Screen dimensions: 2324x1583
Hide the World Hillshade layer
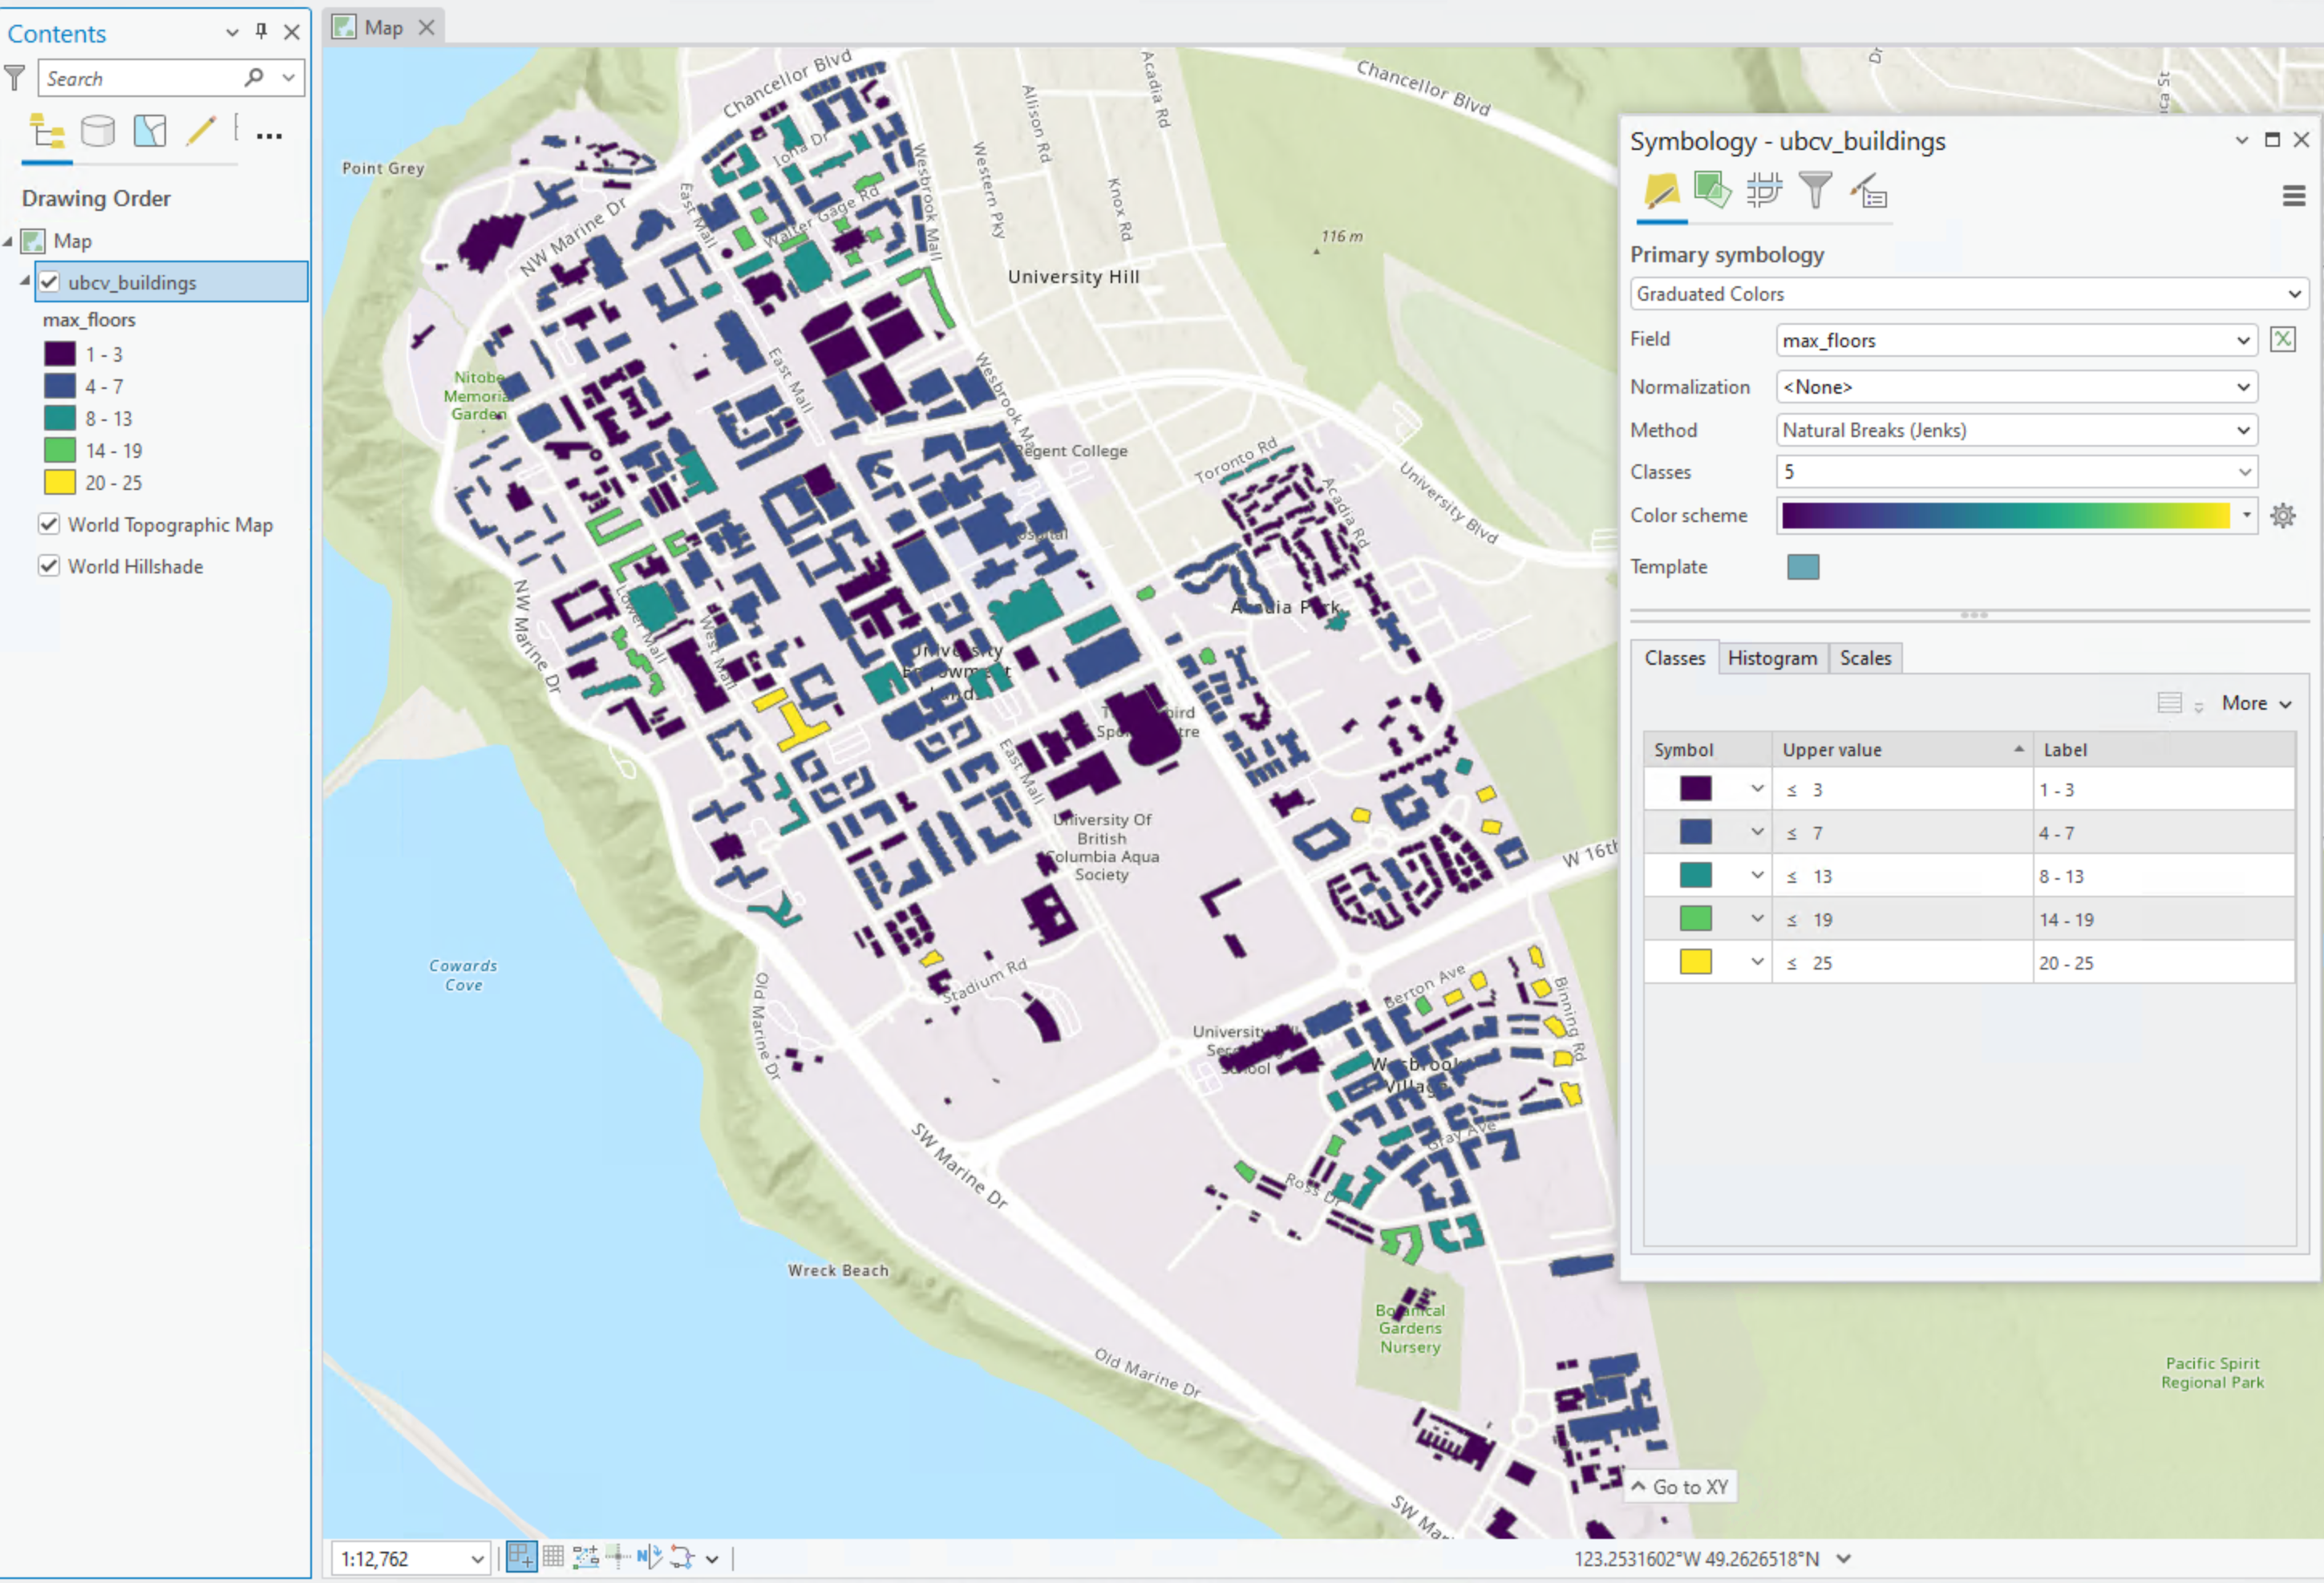(x=49, y=567)
